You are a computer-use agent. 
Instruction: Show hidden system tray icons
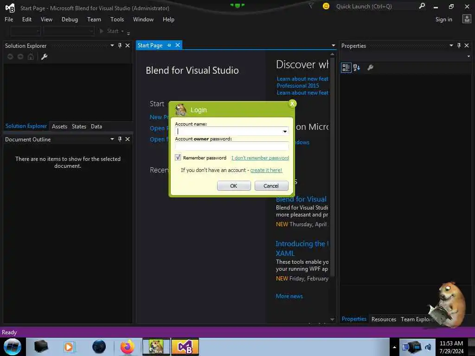coord(394,347)
